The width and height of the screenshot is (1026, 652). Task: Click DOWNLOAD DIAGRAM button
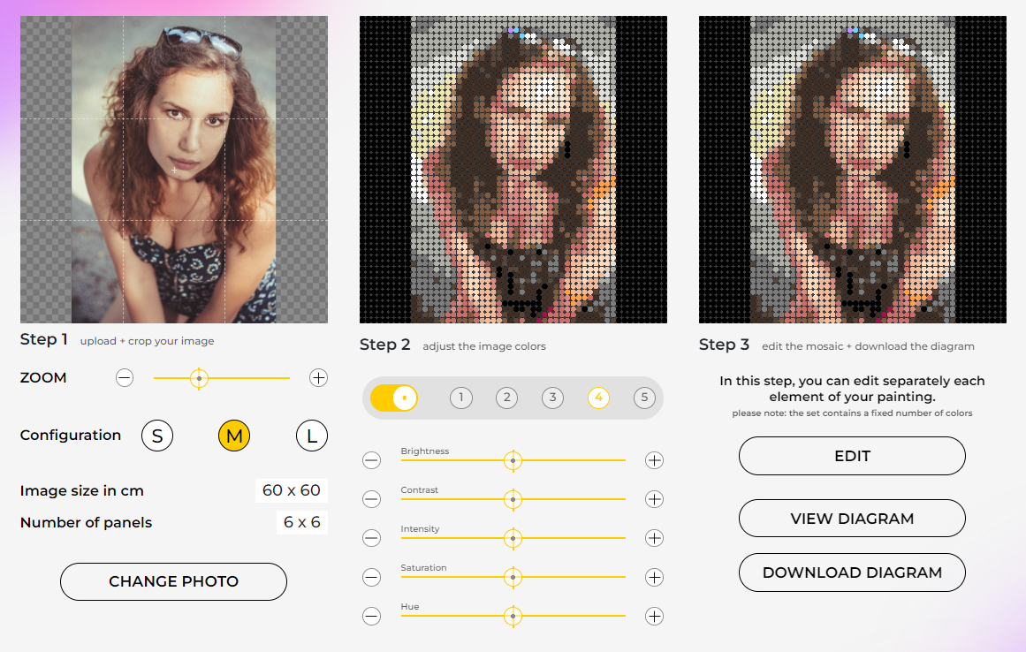tap(852, 572)
